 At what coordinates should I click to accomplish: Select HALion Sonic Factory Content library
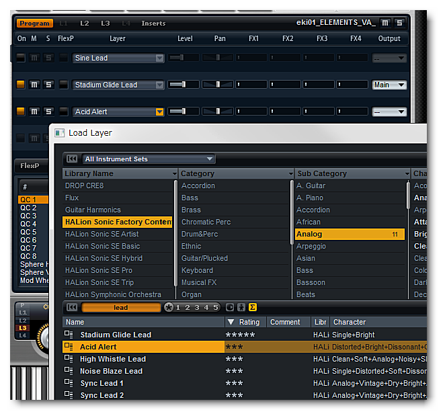point(117,222)
